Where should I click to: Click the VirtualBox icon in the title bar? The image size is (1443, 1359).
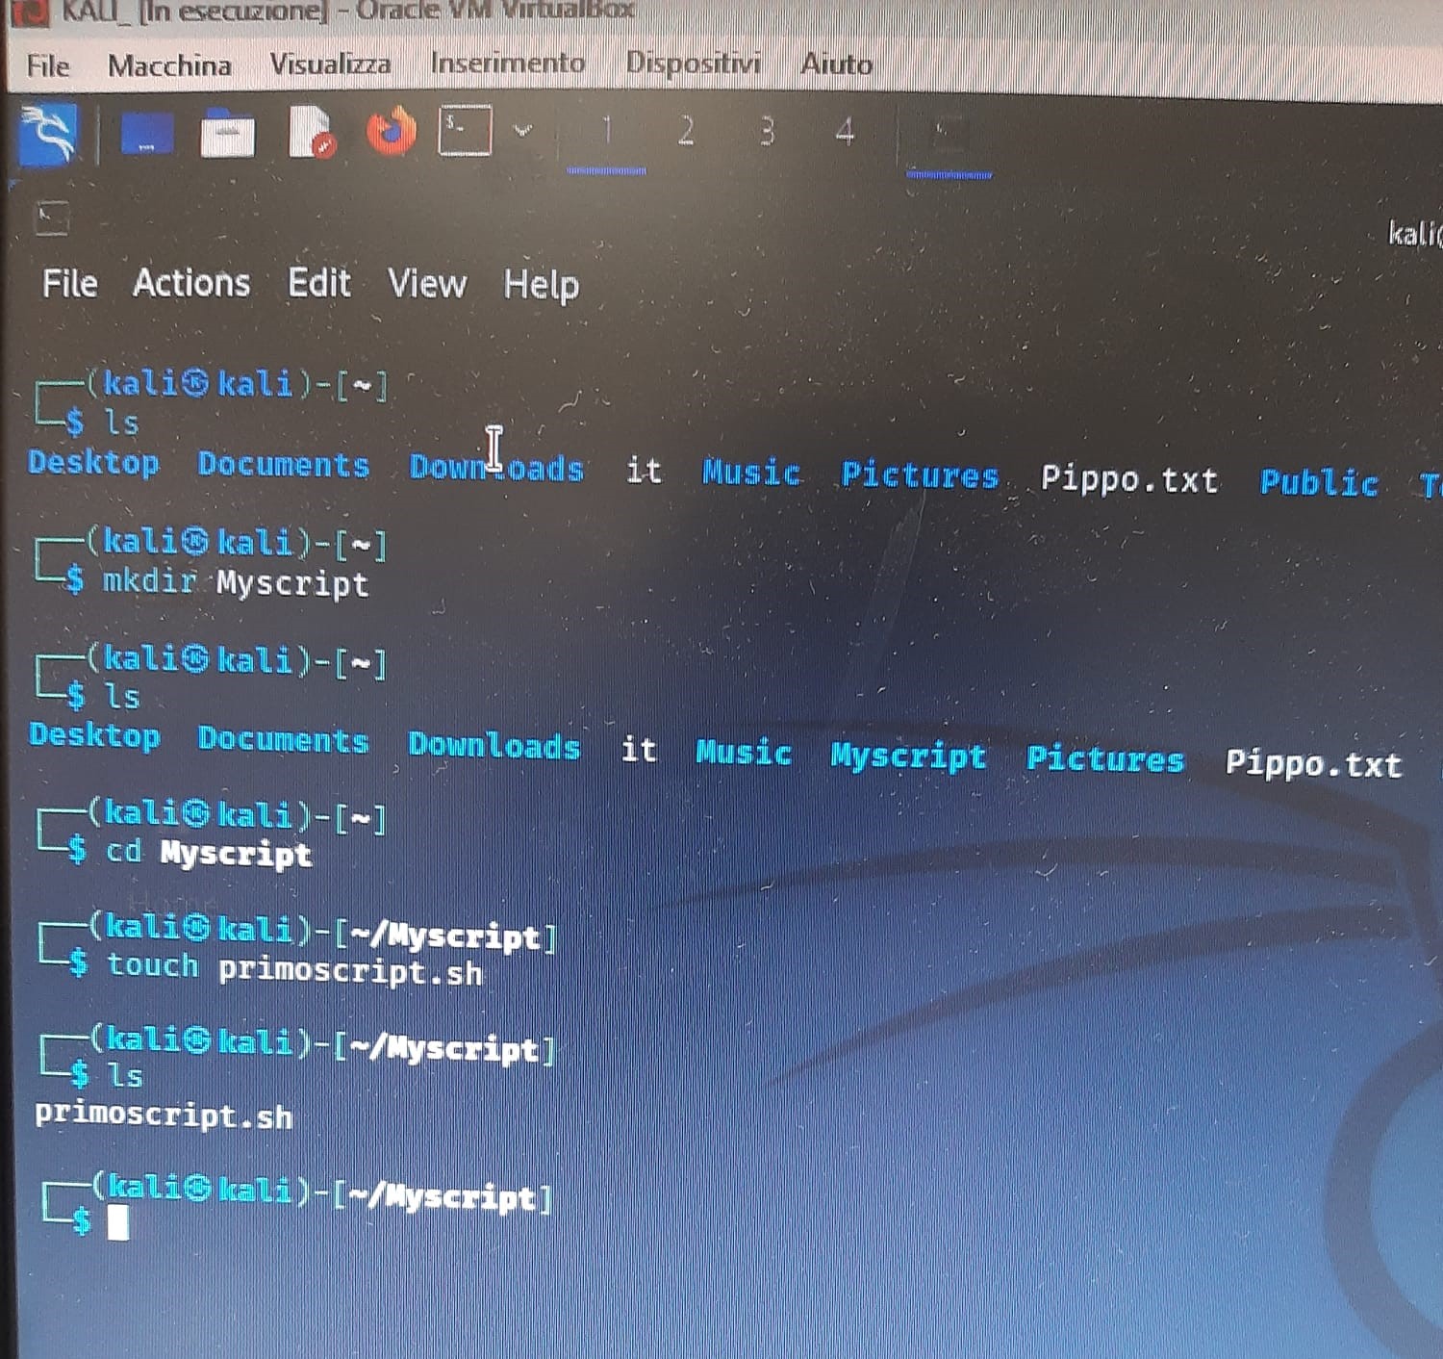[x=36, y=13]
